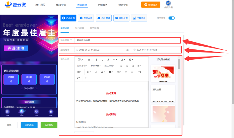234x138 pixels.
Task: Click the 活动名称 input field
Action: click(126, 40)
